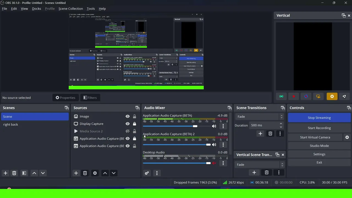
Task: Lock the Image source
Action: coord(134,116)
